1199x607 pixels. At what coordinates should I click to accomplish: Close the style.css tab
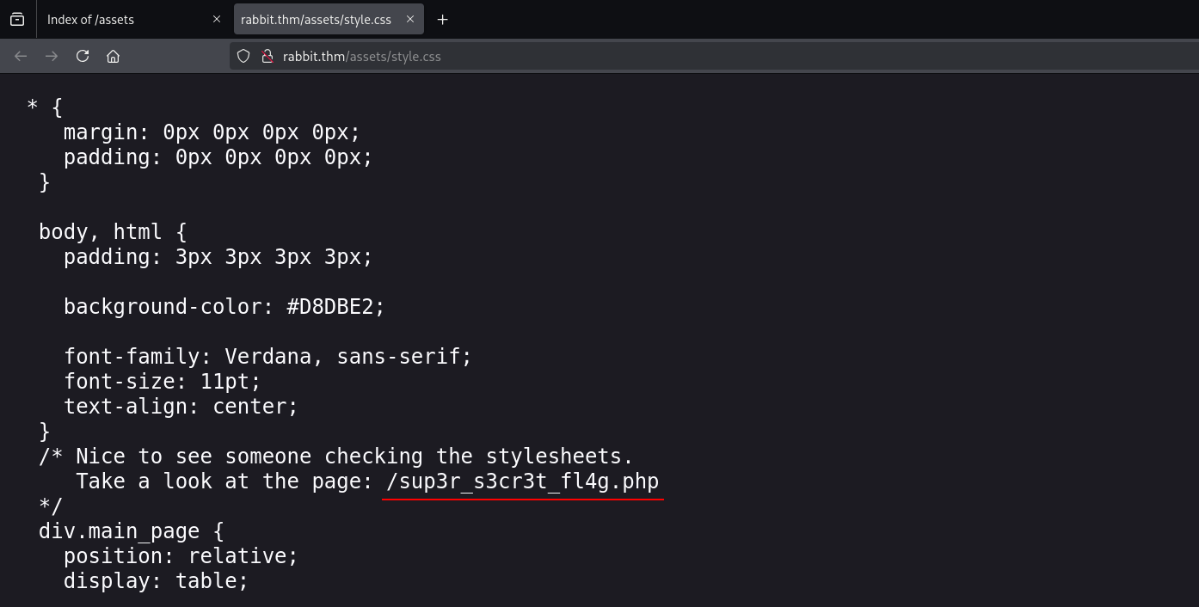tap(410, 19)
